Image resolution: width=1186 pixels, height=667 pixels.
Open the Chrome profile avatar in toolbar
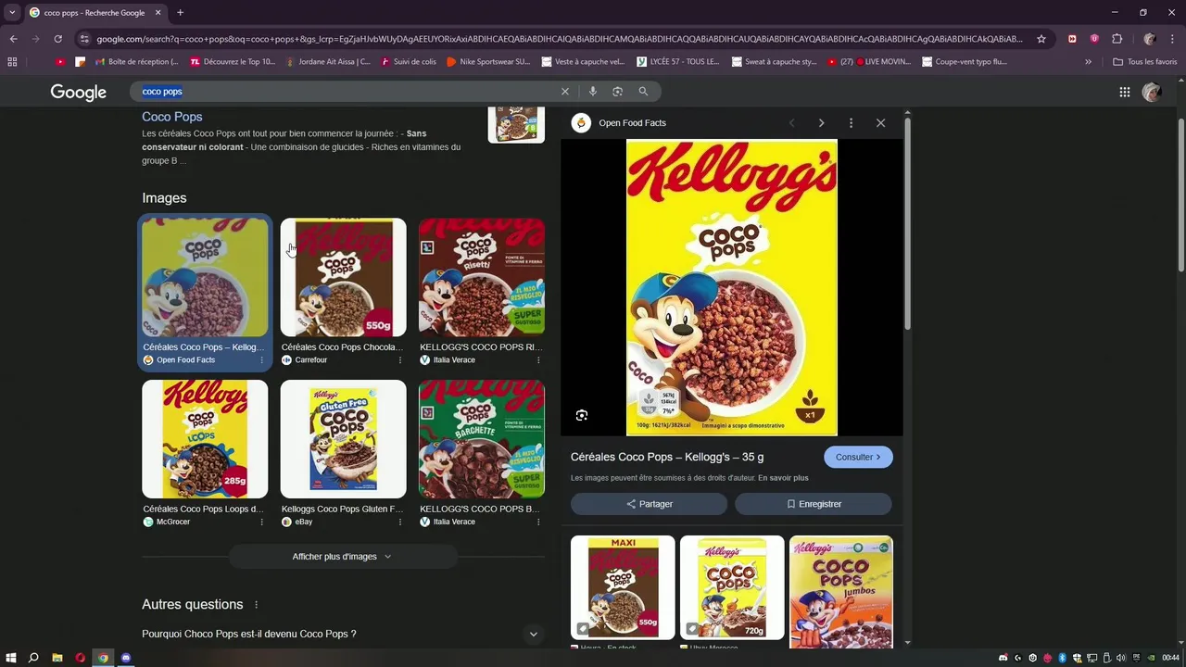[x=1150, y=39]
